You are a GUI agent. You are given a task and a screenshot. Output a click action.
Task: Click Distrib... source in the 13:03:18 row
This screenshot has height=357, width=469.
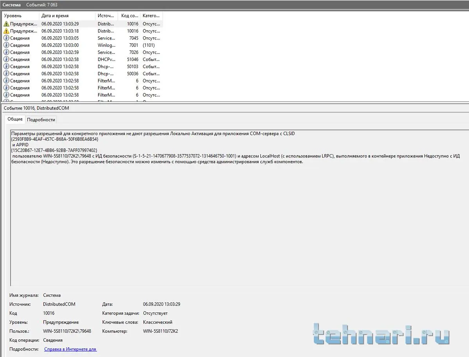pyautogui.click(x=106, y=31)
